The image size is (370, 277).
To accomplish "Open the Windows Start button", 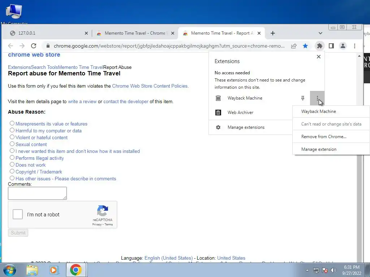I will (10, 270).
